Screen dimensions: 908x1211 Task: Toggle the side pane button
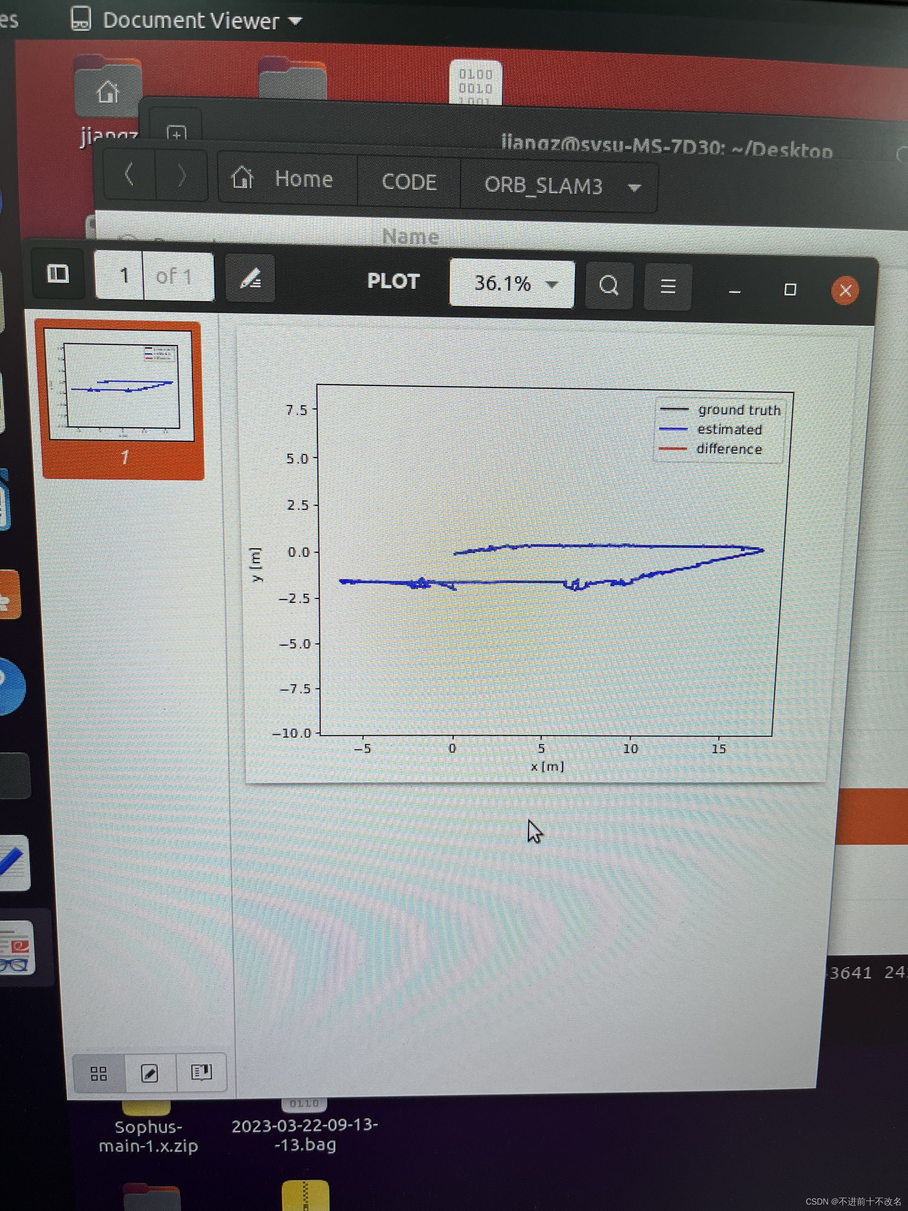pos(58,273)
